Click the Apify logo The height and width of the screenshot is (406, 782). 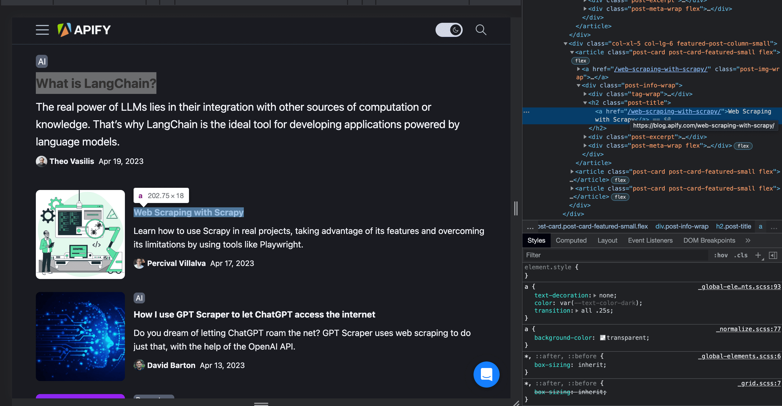[84, 30]
